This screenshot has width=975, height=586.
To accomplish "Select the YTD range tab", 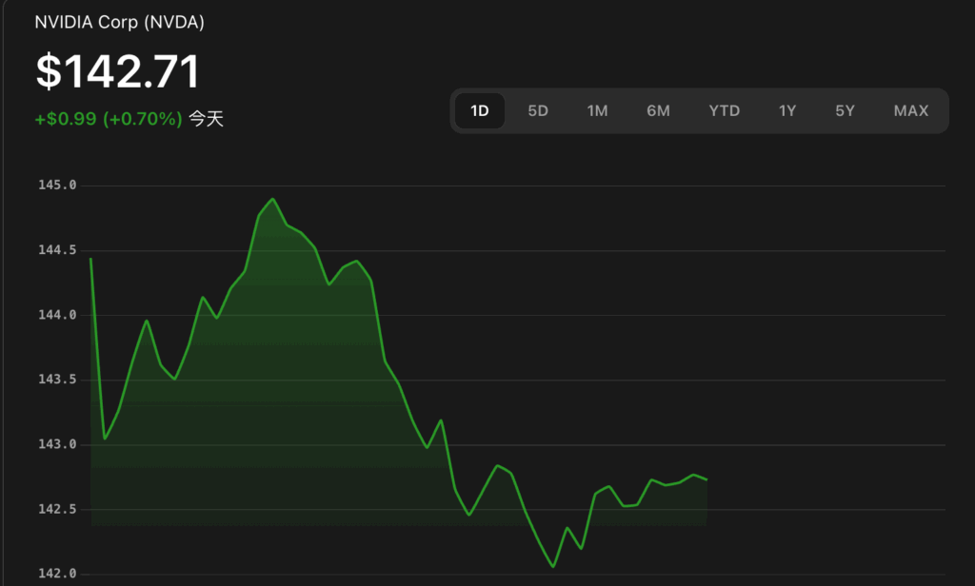I will pos(725,110).
